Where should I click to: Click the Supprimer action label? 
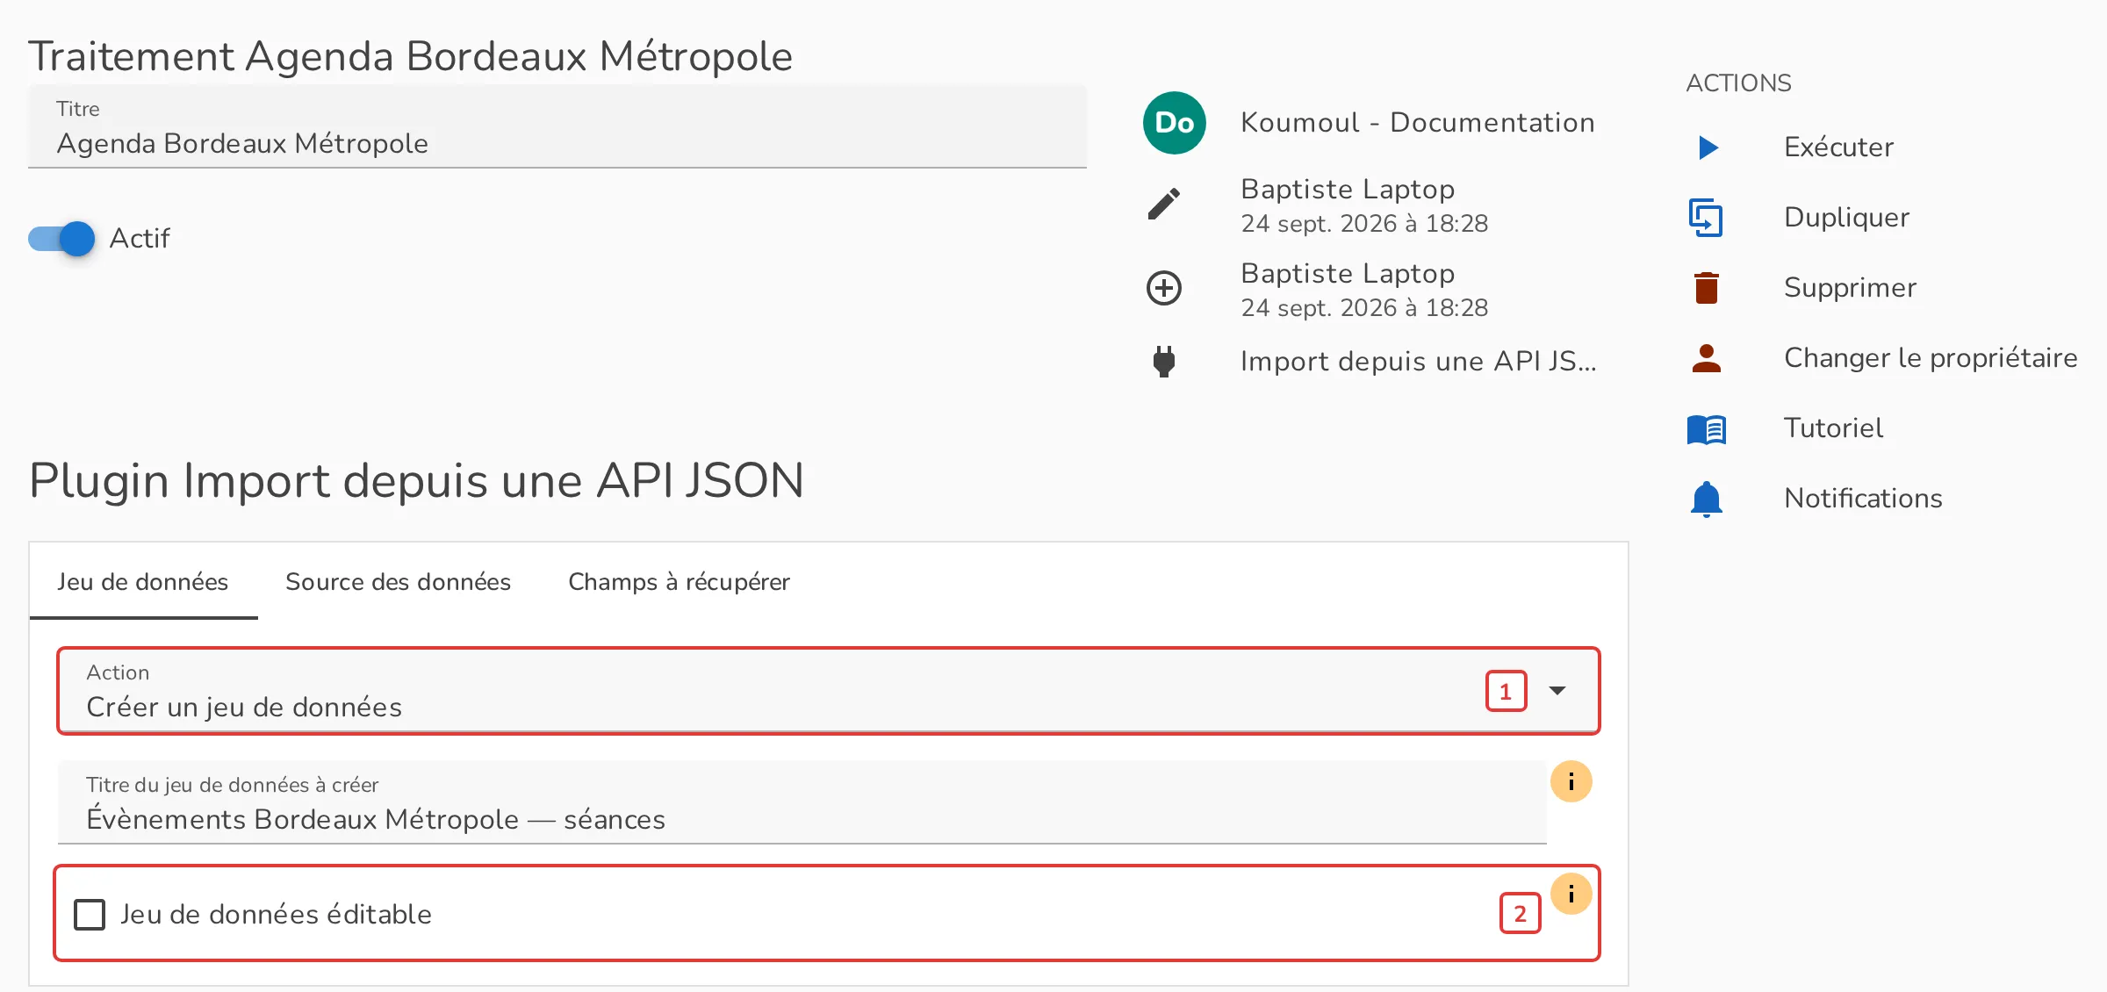click(1850, 288)
